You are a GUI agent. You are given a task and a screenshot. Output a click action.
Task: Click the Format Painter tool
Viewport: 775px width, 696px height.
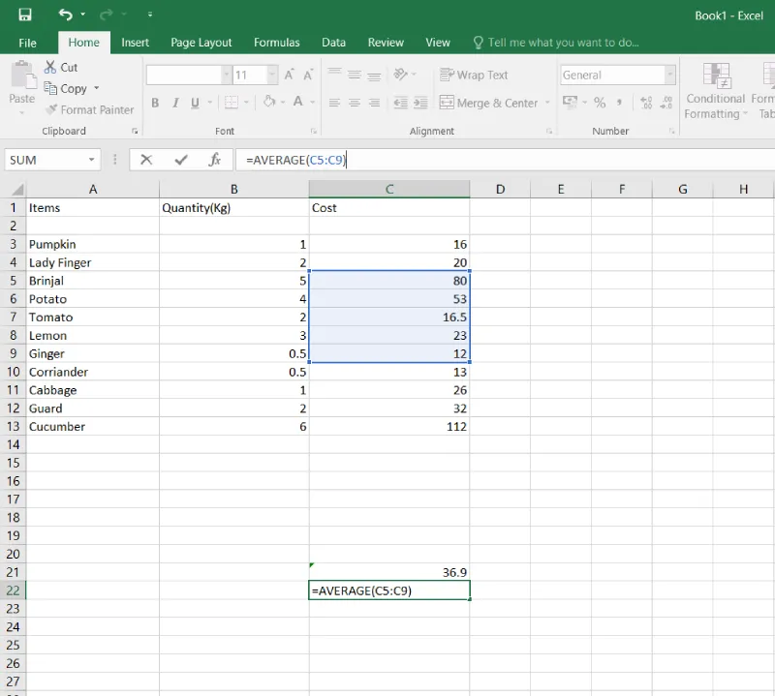[x=89, y=110]
